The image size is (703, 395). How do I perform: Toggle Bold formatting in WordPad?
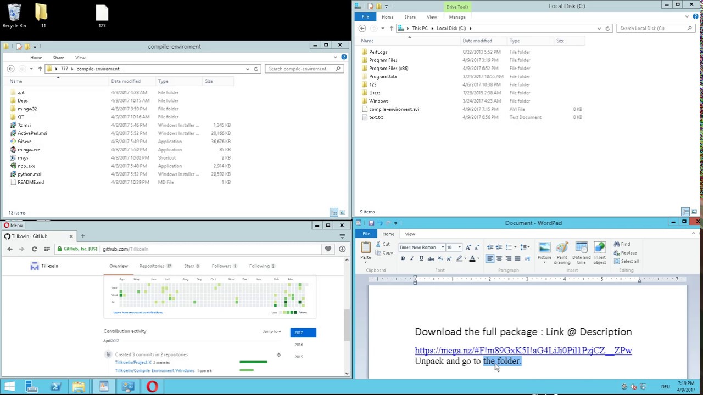point(403,258)
